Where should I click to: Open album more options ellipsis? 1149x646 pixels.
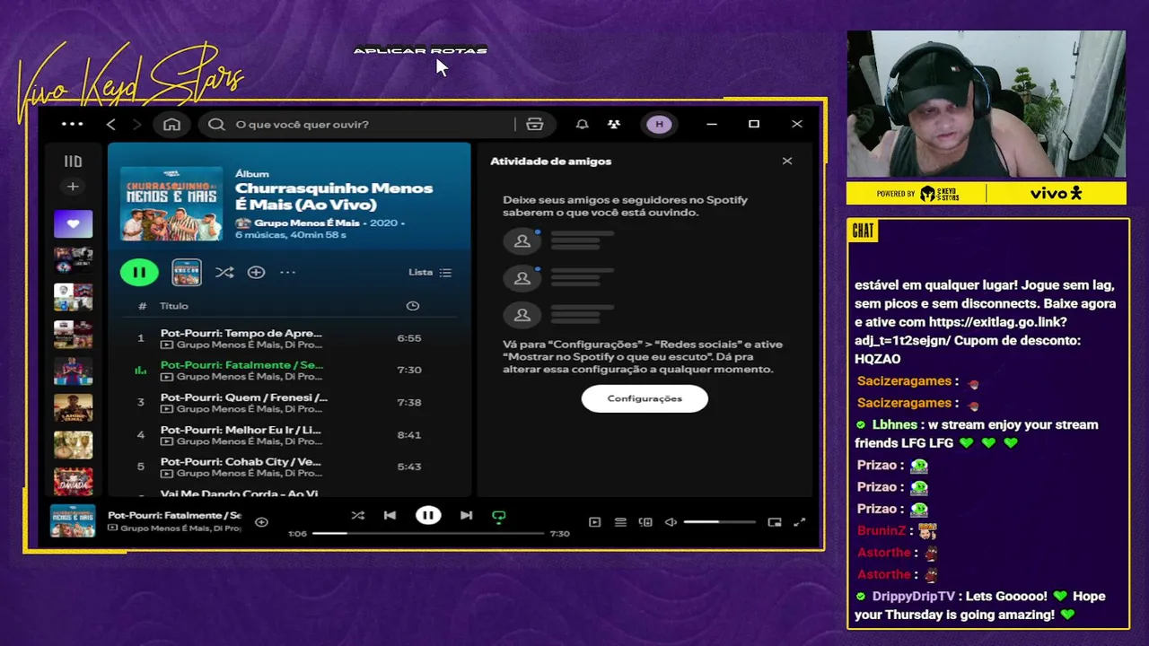point(287,272)
